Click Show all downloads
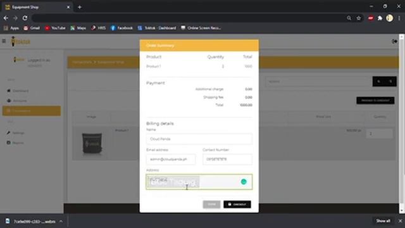The width and height of the screenshot is (405, 228). coord(383,221)
